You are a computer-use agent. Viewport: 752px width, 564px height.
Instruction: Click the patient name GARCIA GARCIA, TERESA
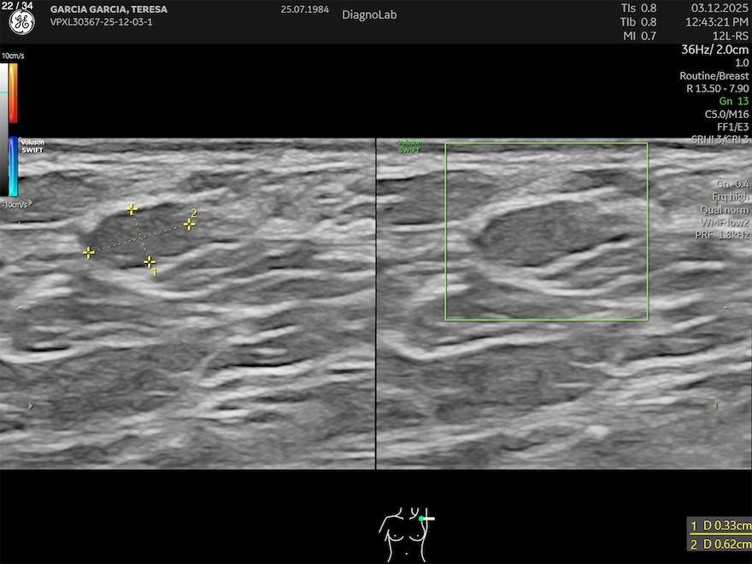coord(109,9)
